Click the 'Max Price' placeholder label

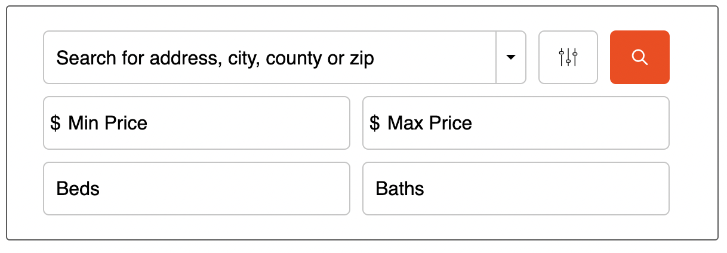pos(430,124)
